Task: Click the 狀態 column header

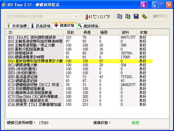Action: (145, 32)
